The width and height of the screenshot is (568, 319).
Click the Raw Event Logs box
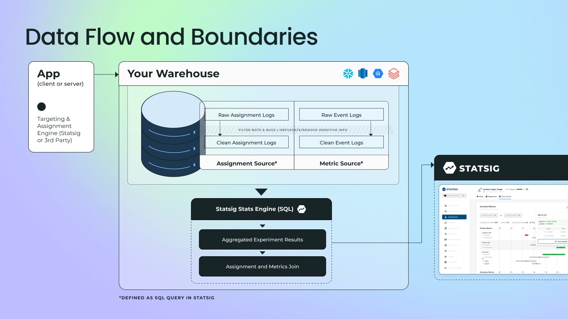pos(342,114)
